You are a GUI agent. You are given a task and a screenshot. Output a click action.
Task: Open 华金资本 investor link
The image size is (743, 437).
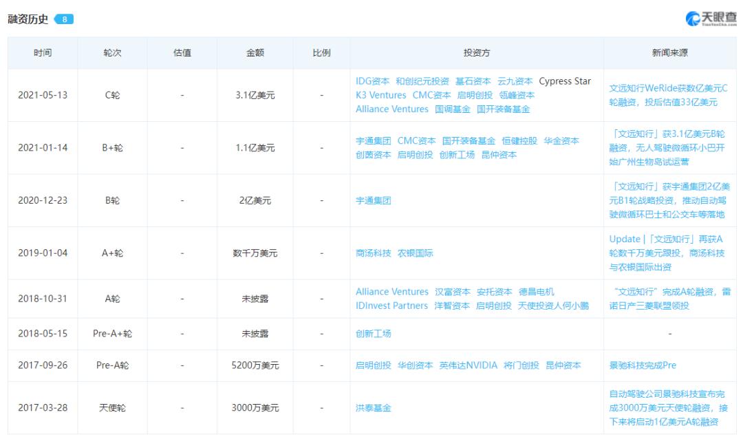[x=561, y=141]
